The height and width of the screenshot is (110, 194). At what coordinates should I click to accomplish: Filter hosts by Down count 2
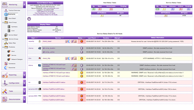point(100,9)
